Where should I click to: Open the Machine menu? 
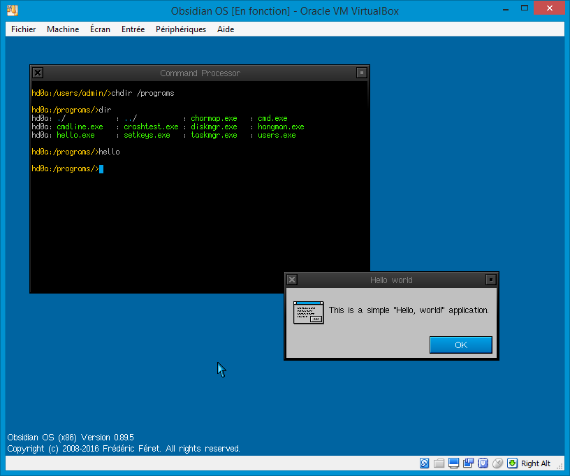pyautogui.click(x=63, y=29)
